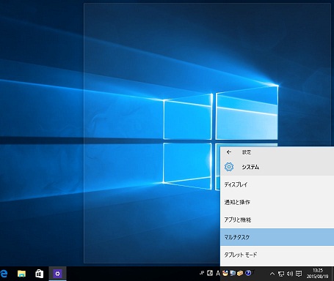
Task: Open File Explorer from the taskbar
Action: click(21, 274)
